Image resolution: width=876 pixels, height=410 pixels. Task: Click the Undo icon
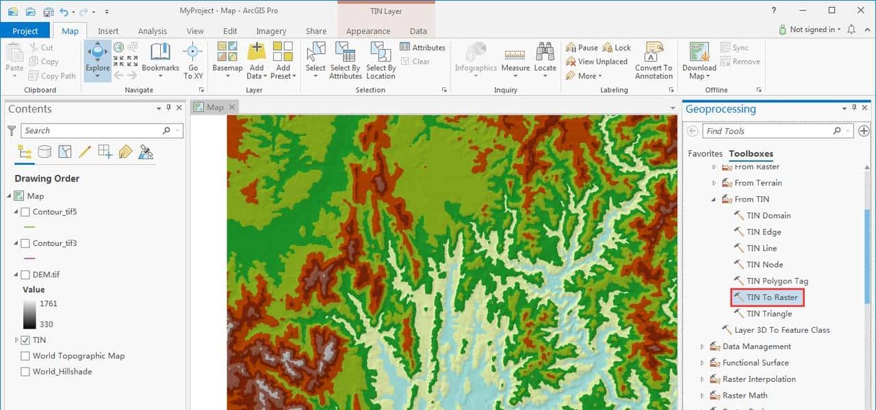pos(64,11)
